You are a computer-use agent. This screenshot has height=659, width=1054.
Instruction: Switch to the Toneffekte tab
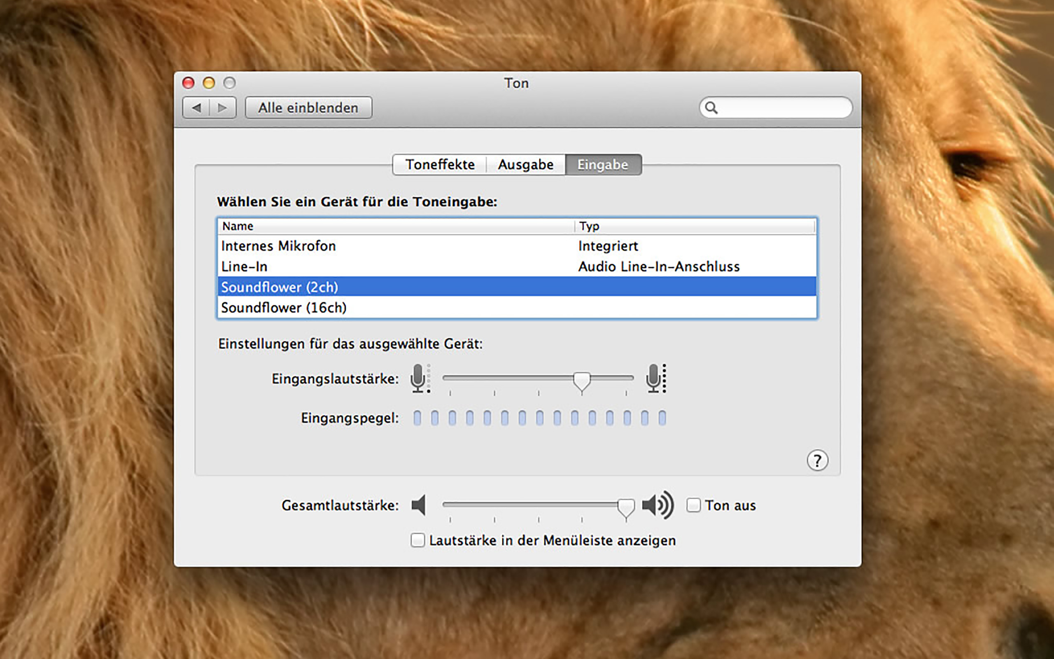point(440,165)
